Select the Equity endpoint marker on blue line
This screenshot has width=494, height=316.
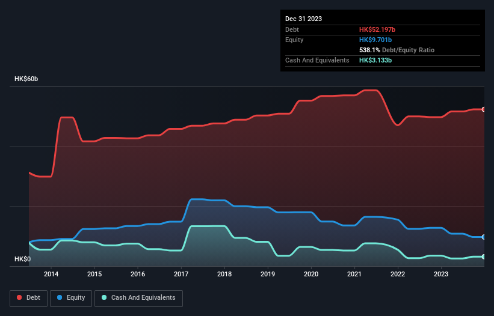484,237
